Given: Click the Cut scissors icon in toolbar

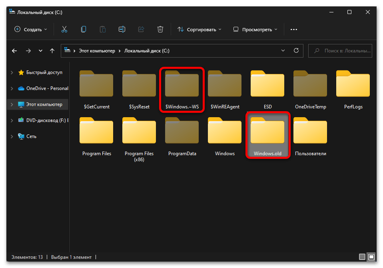Looking at the screenshot, I should coord(64,29).
